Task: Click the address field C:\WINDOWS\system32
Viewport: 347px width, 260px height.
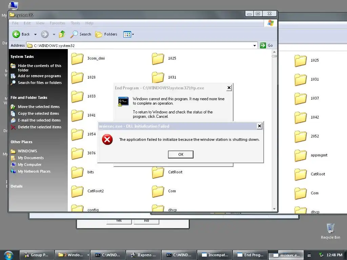Action: point(142,46)
